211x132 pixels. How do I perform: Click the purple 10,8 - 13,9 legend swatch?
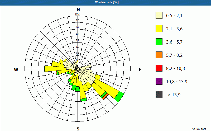pos(159,81)
